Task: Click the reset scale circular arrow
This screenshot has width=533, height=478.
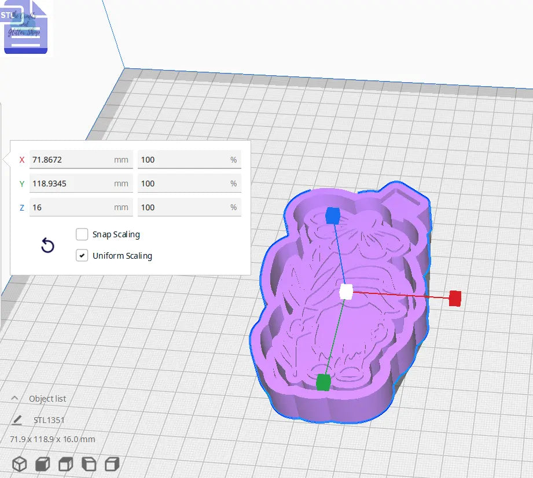Action: pyautogui.click(x=47, y=246)
